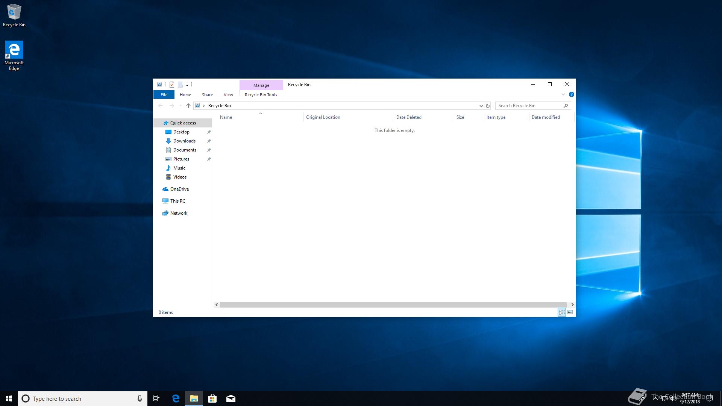Image resolution: width=722 pixels, height=406 pixels.
Task: Click the taskbar search box
Action: point(83,398)
